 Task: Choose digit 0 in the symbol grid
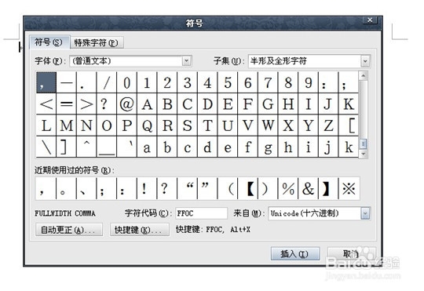point(127,82)
